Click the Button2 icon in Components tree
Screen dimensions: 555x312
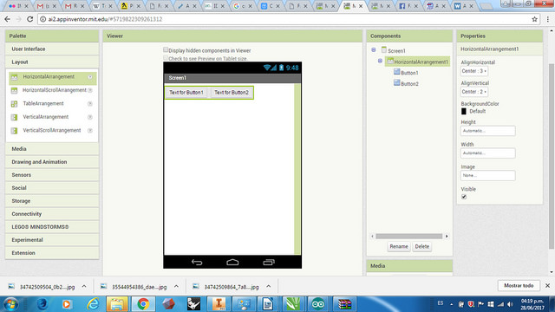397,83
